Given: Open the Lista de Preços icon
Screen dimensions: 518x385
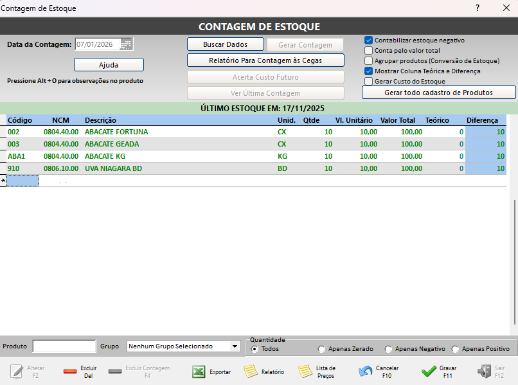Looking at the screenshot, I should pyautogui.click(x=305, y=372).
